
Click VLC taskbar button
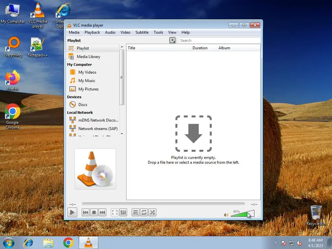(89, 243)
